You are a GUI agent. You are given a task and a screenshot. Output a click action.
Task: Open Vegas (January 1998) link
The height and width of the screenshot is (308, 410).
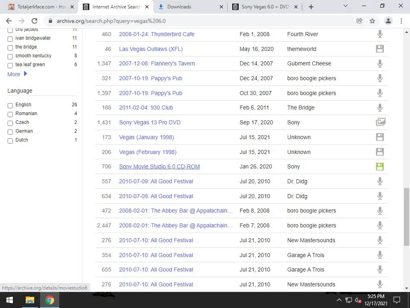point(147,137)
